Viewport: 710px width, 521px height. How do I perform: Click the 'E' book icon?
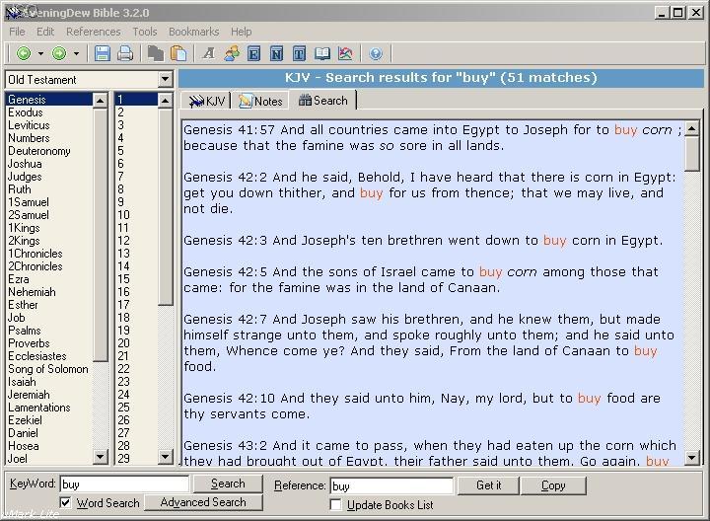pyautogui.click(x=254, y=54)
